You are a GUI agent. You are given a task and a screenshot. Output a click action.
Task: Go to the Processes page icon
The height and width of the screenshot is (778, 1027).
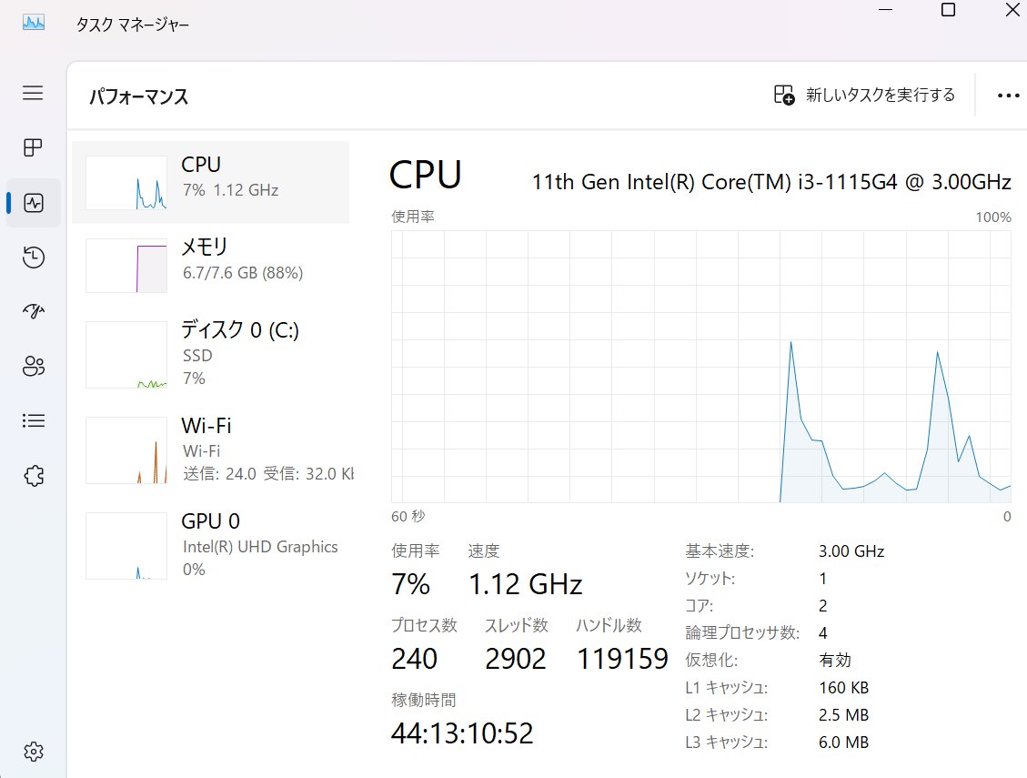(x=33, y=147)
